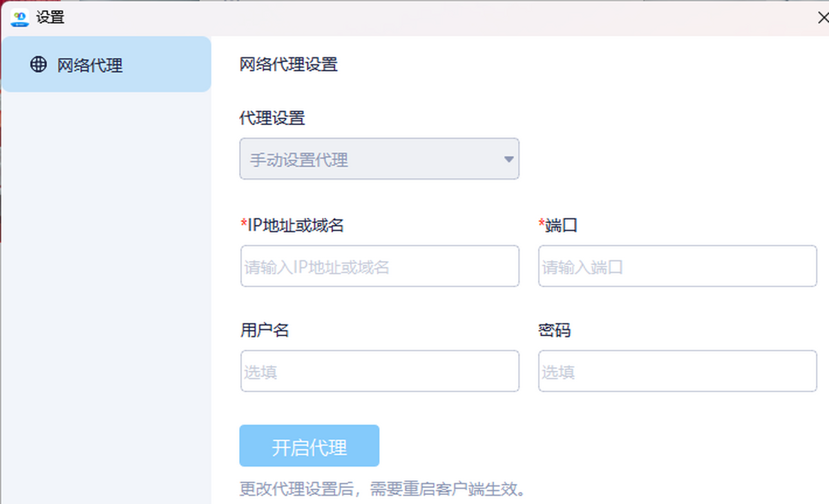
Task: Click the 端口 field label
Action: pyautogui.click(x=561, y=225)
